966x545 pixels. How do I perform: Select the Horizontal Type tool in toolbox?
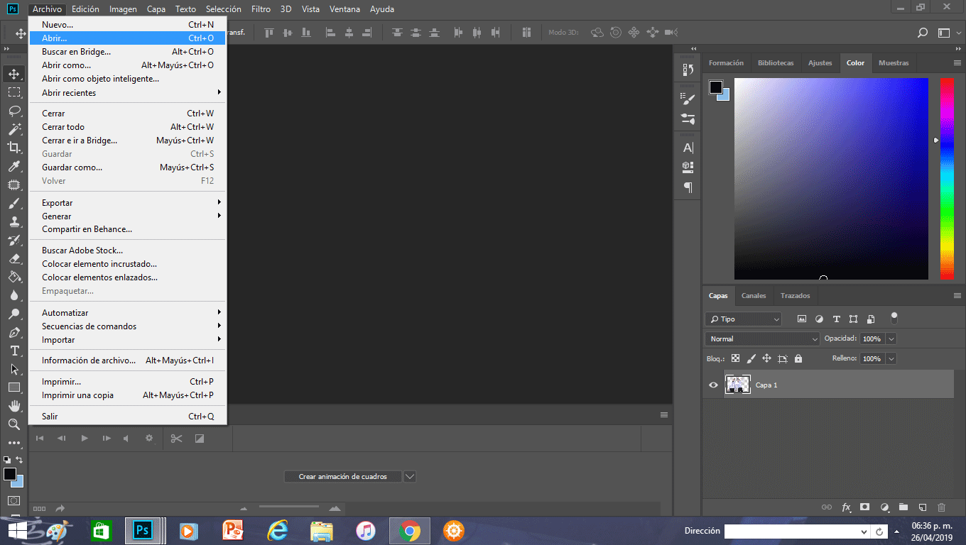click(x=13, y=351)
